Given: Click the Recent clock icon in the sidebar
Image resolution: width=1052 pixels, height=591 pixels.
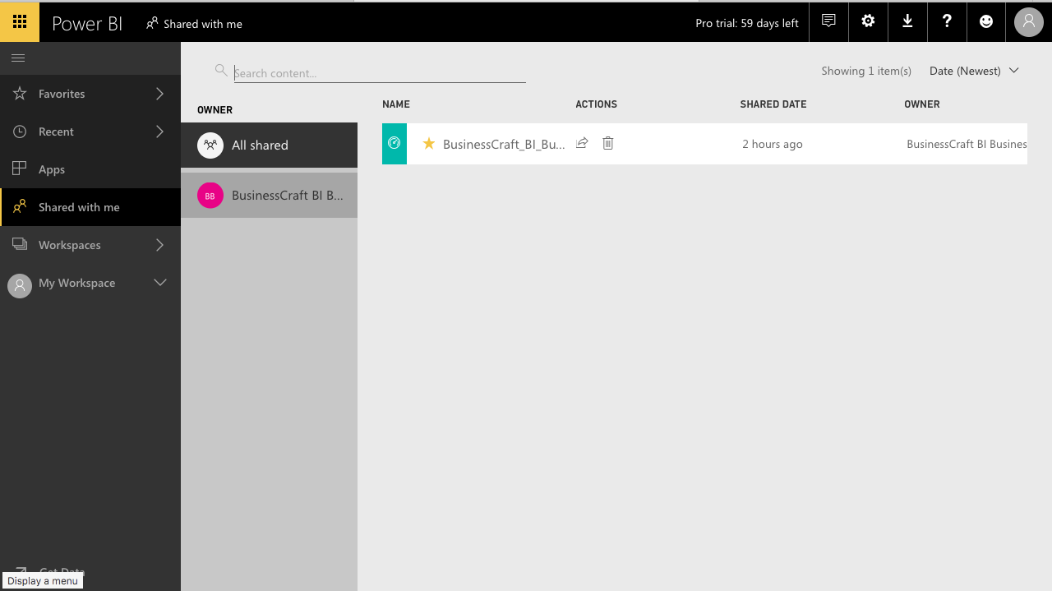Looking at the screenshot, I should click(20, 132).
